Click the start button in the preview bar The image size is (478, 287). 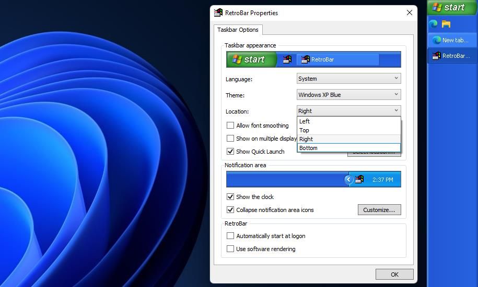coord(251,59)
